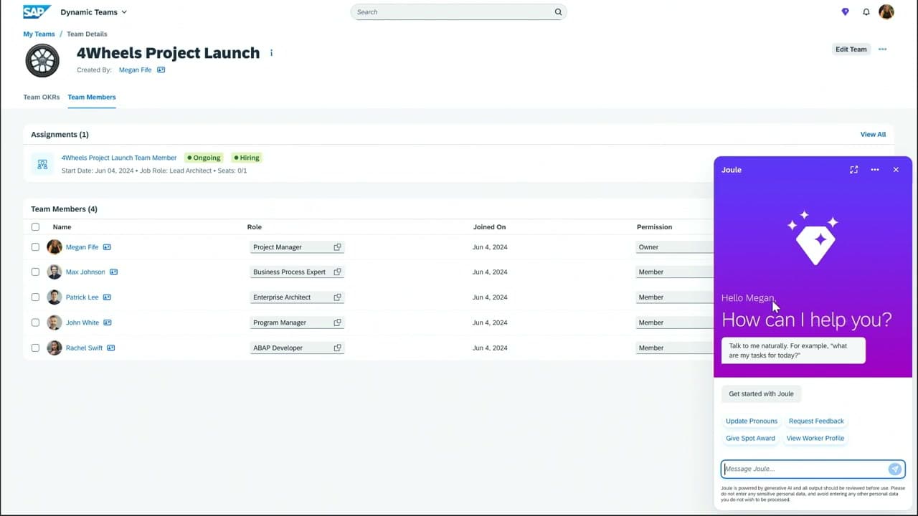Open Megan Fife's member link
The height and width of the screenshot is (516, 918).
pyautogui.click(x=82, y=247)
